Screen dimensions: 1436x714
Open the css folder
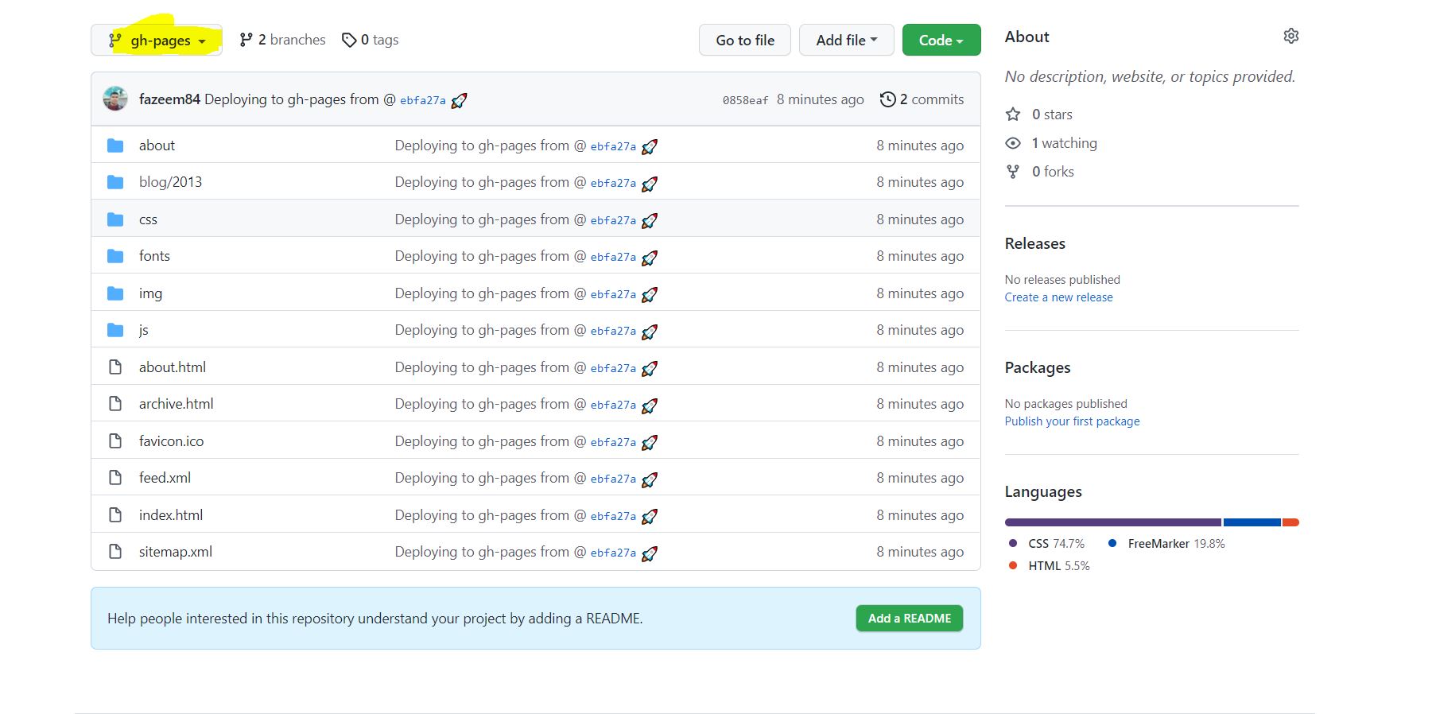(148, 219)
